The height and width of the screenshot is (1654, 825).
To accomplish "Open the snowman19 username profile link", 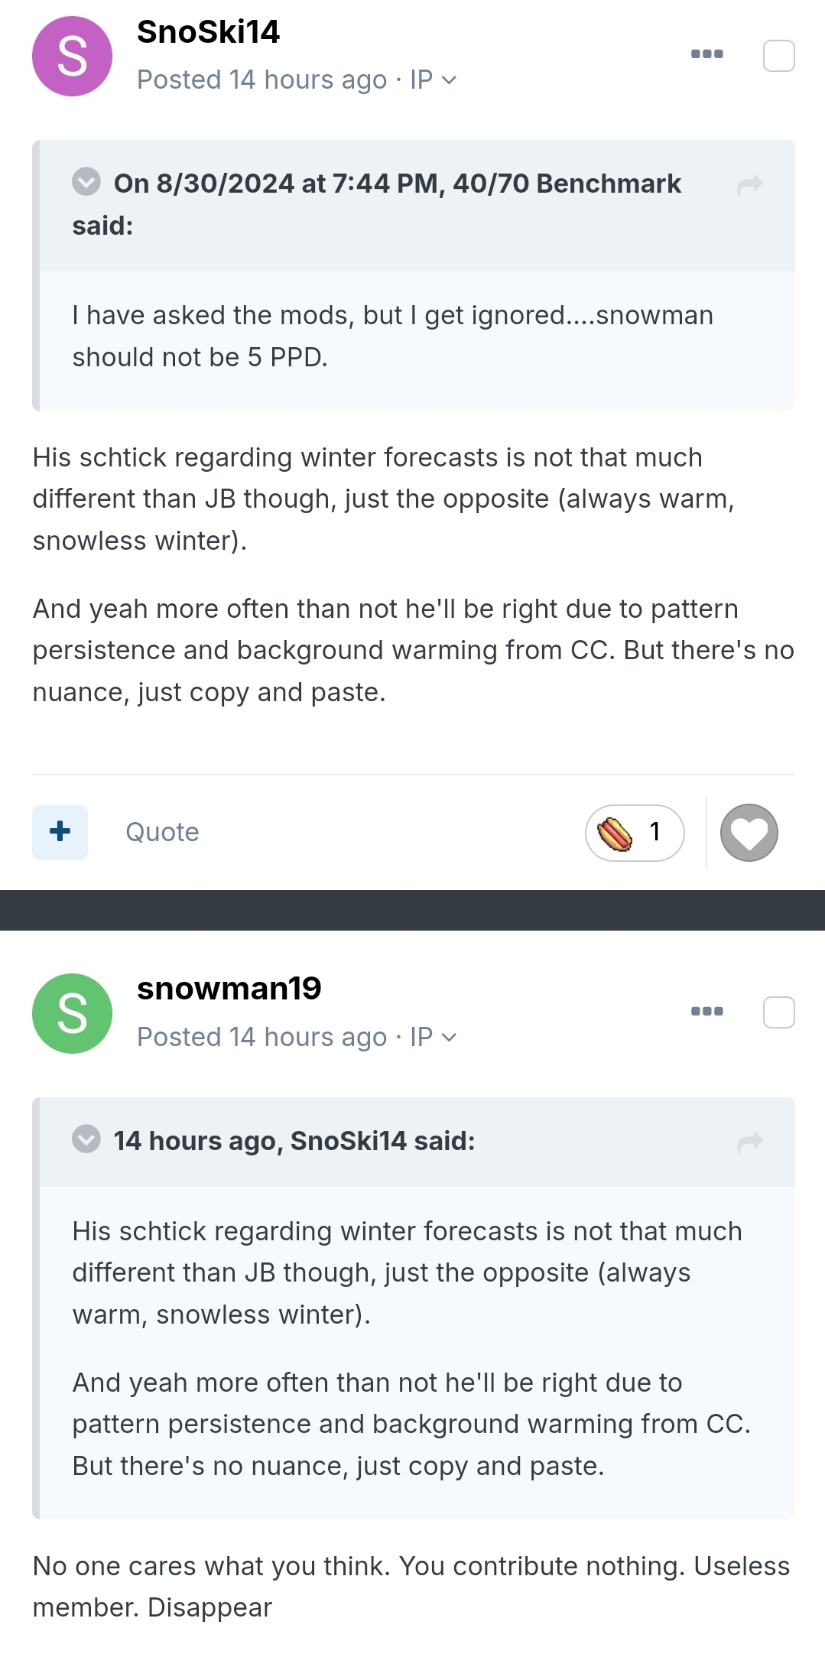I will (229, 989).
